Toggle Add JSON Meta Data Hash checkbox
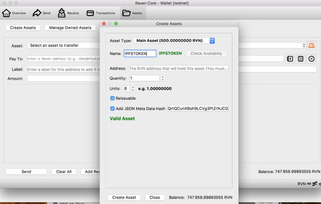This screenshot has height=204, width=321. (x=112, y=108)
